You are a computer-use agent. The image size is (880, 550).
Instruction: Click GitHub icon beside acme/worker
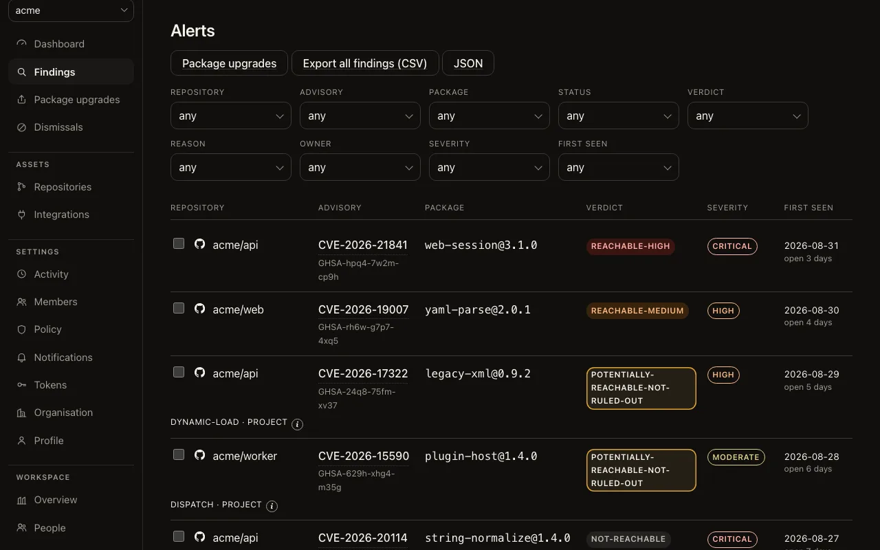[199, 455]
